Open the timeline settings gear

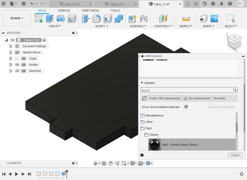coord(242,174)
